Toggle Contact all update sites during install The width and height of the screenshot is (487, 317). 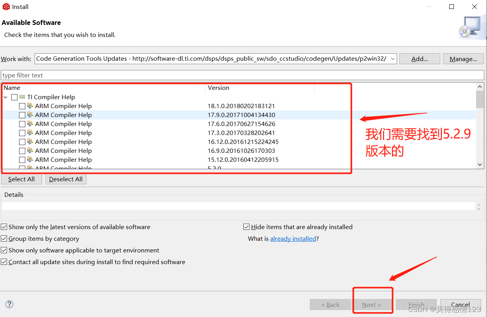click(x=4, y=262)
